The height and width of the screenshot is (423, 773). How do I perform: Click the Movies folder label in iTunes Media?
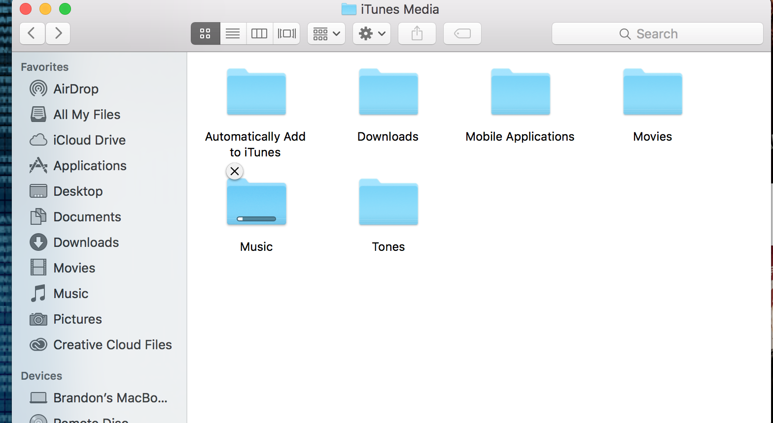[653, 137]
